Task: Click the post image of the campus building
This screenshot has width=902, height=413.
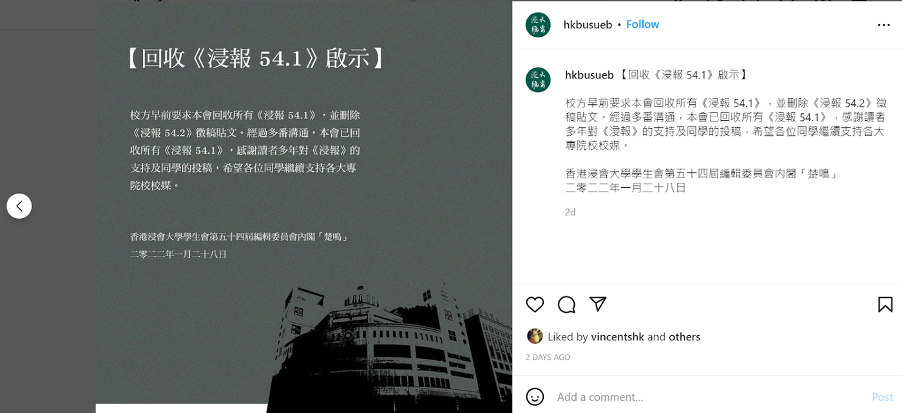Action: [x=304, y=206]
